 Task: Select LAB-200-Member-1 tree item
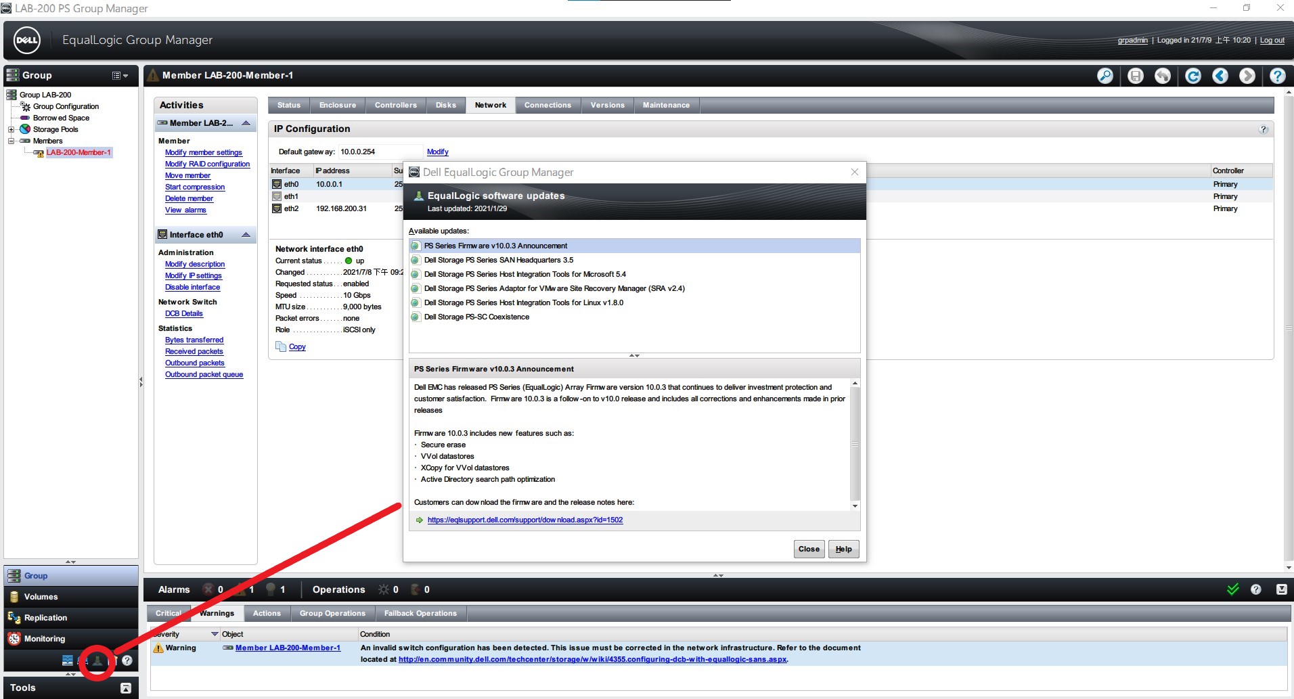(79, 153)
